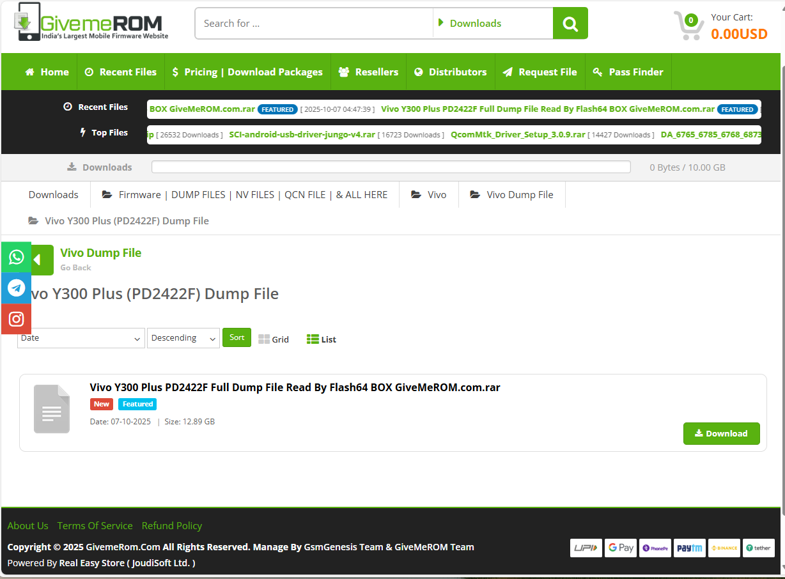The image size is (785, 579).
Task: Open the shopping cart icon
Action: coord(688,26)
